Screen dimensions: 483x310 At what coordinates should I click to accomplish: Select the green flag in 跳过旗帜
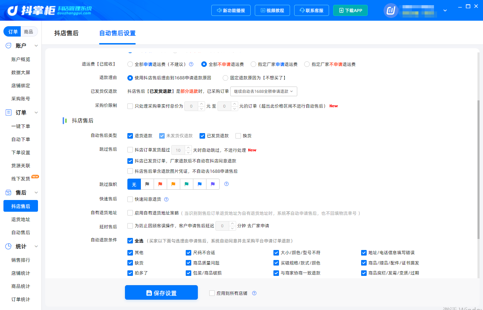pyautogui.click(x=186, y=184)
